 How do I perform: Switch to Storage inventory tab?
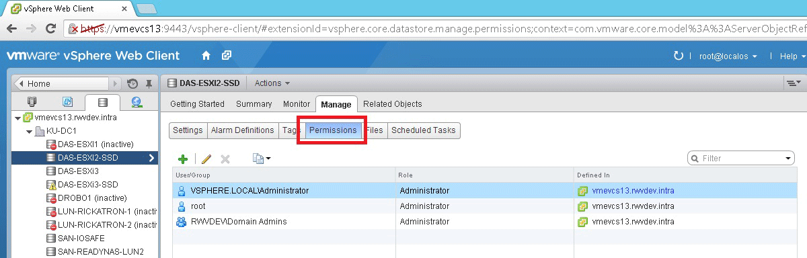(102, 103)
